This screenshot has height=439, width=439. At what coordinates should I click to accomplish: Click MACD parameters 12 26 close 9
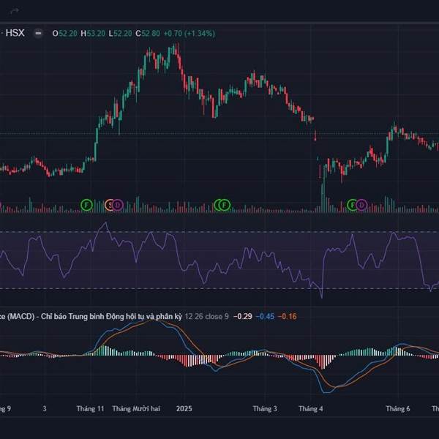coord(206,316)
